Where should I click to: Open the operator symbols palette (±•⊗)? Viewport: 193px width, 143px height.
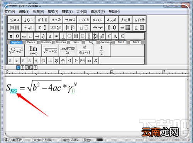56,20
